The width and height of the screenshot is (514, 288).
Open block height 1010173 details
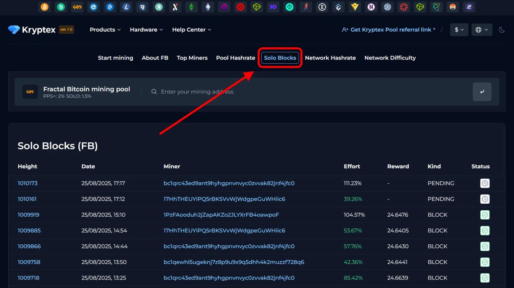28,183
